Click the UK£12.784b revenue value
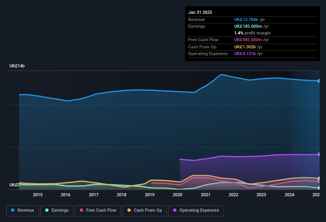326x222 pixels. click(x=246, y=19)
